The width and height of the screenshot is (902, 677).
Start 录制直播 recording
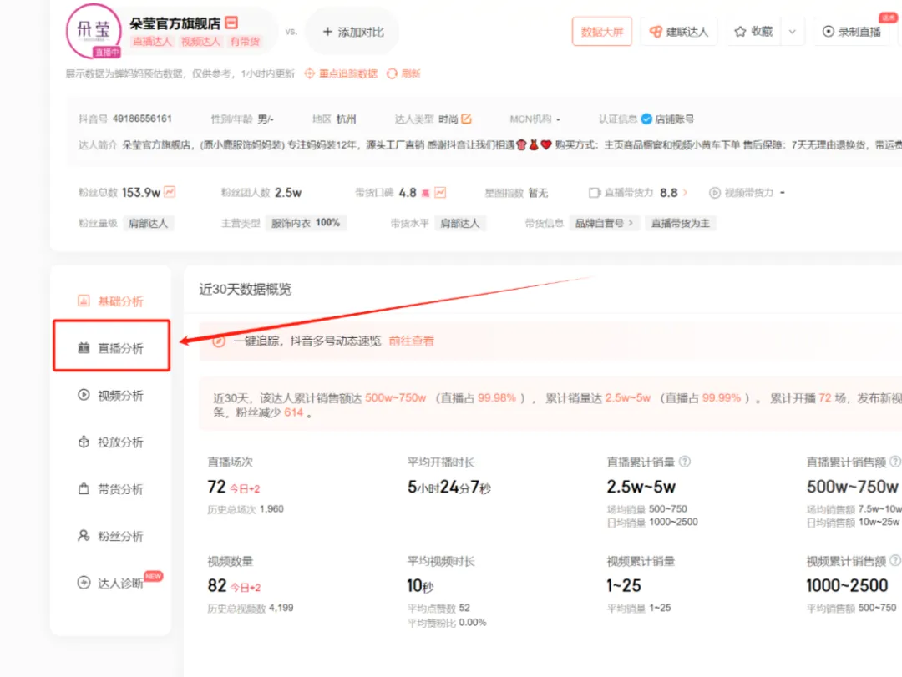tap(851, 32)
